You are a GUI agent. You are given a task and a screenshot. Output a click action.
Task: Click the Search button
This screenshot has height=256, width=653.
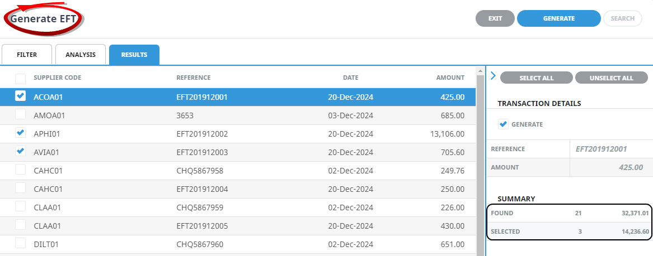pyautogui.click(x=622, y=18)
